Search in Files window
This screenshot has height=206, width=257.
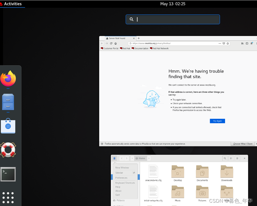(x=225, y=158)
